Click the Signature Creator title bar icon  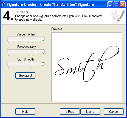[x=3, y=4]
